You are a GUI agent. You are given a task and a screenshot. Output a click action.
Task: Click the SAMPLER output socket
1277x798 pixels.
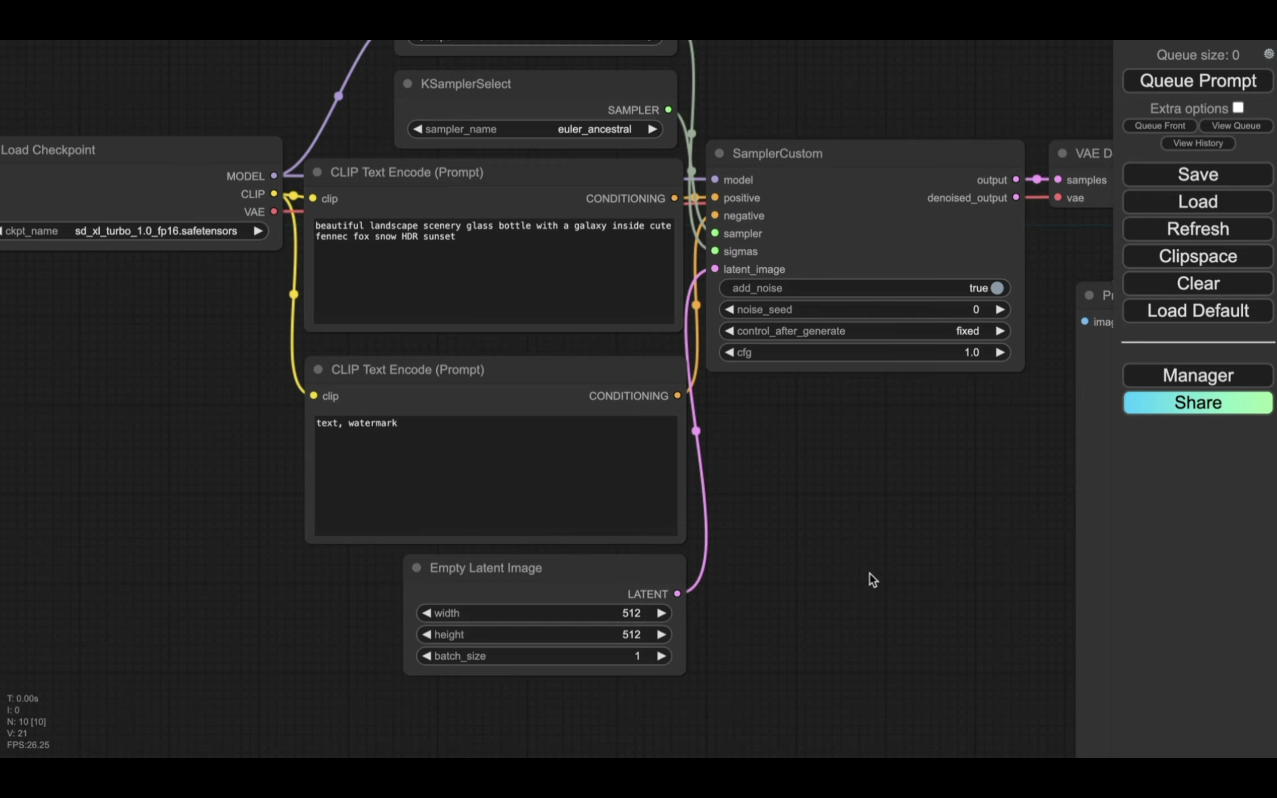point(669,110)
